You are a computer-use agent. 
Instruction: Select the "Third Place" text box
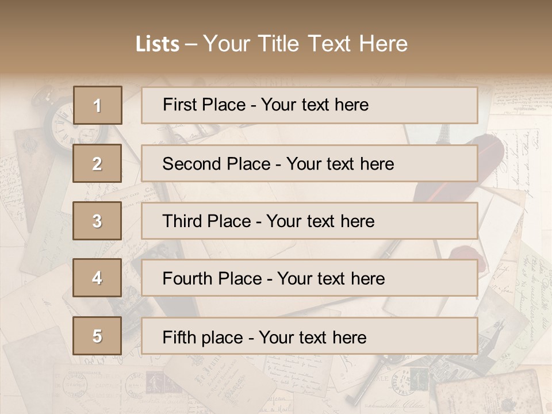pos(309,221)
